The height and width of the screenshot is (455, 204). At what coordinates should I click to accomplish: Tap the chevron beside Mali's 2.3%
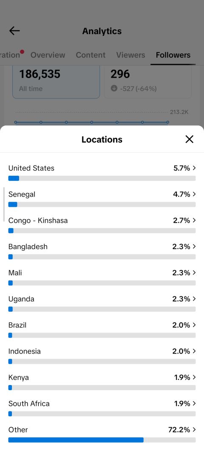(x=194, y=272)
